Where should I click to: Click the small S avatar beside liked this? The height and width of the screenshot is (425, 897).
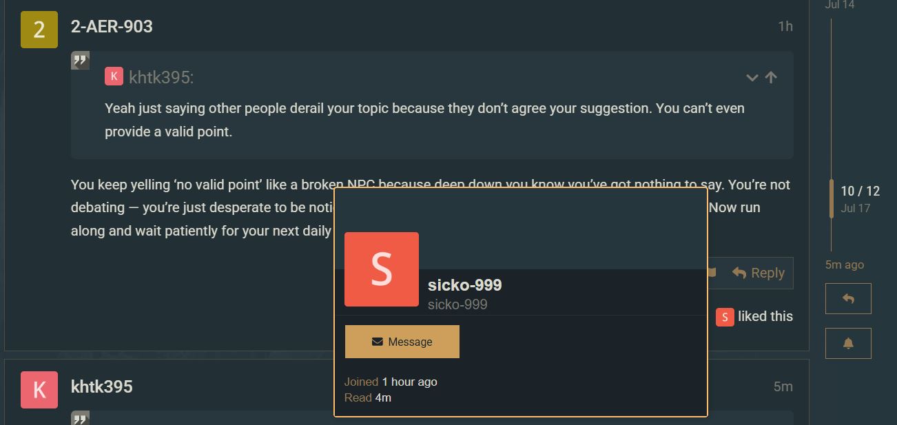725,317
